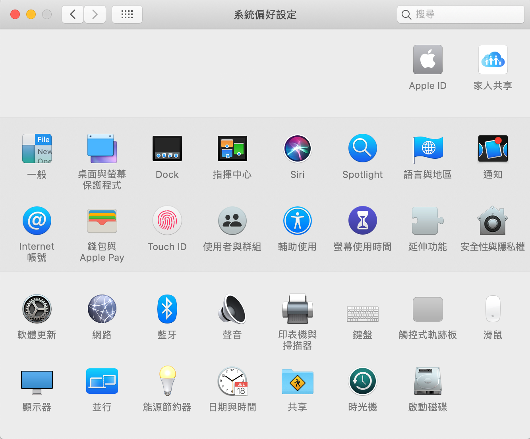This screenshot has height=439, width=530.
Task: Open 觸控式軌跡板 Trackpad pane
Action: tap(427, 309)
